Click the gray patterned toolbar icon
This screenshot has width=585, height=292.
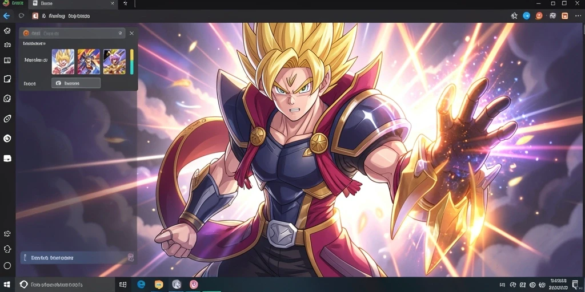point(553,15)
